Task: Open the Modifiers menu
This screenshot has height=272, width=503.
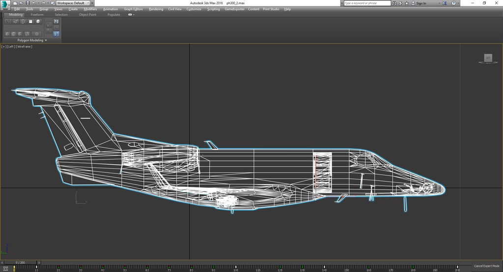Action: 90,9
